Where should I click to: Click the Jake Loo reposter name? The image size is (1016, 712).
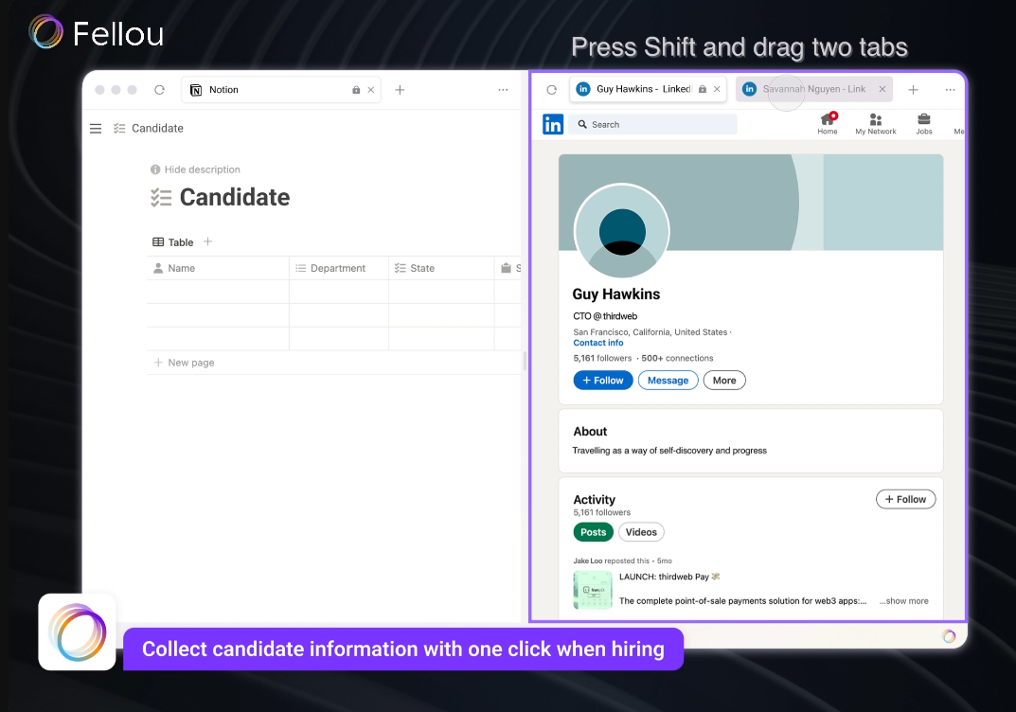pyautogui.click(x=588, y=561)
